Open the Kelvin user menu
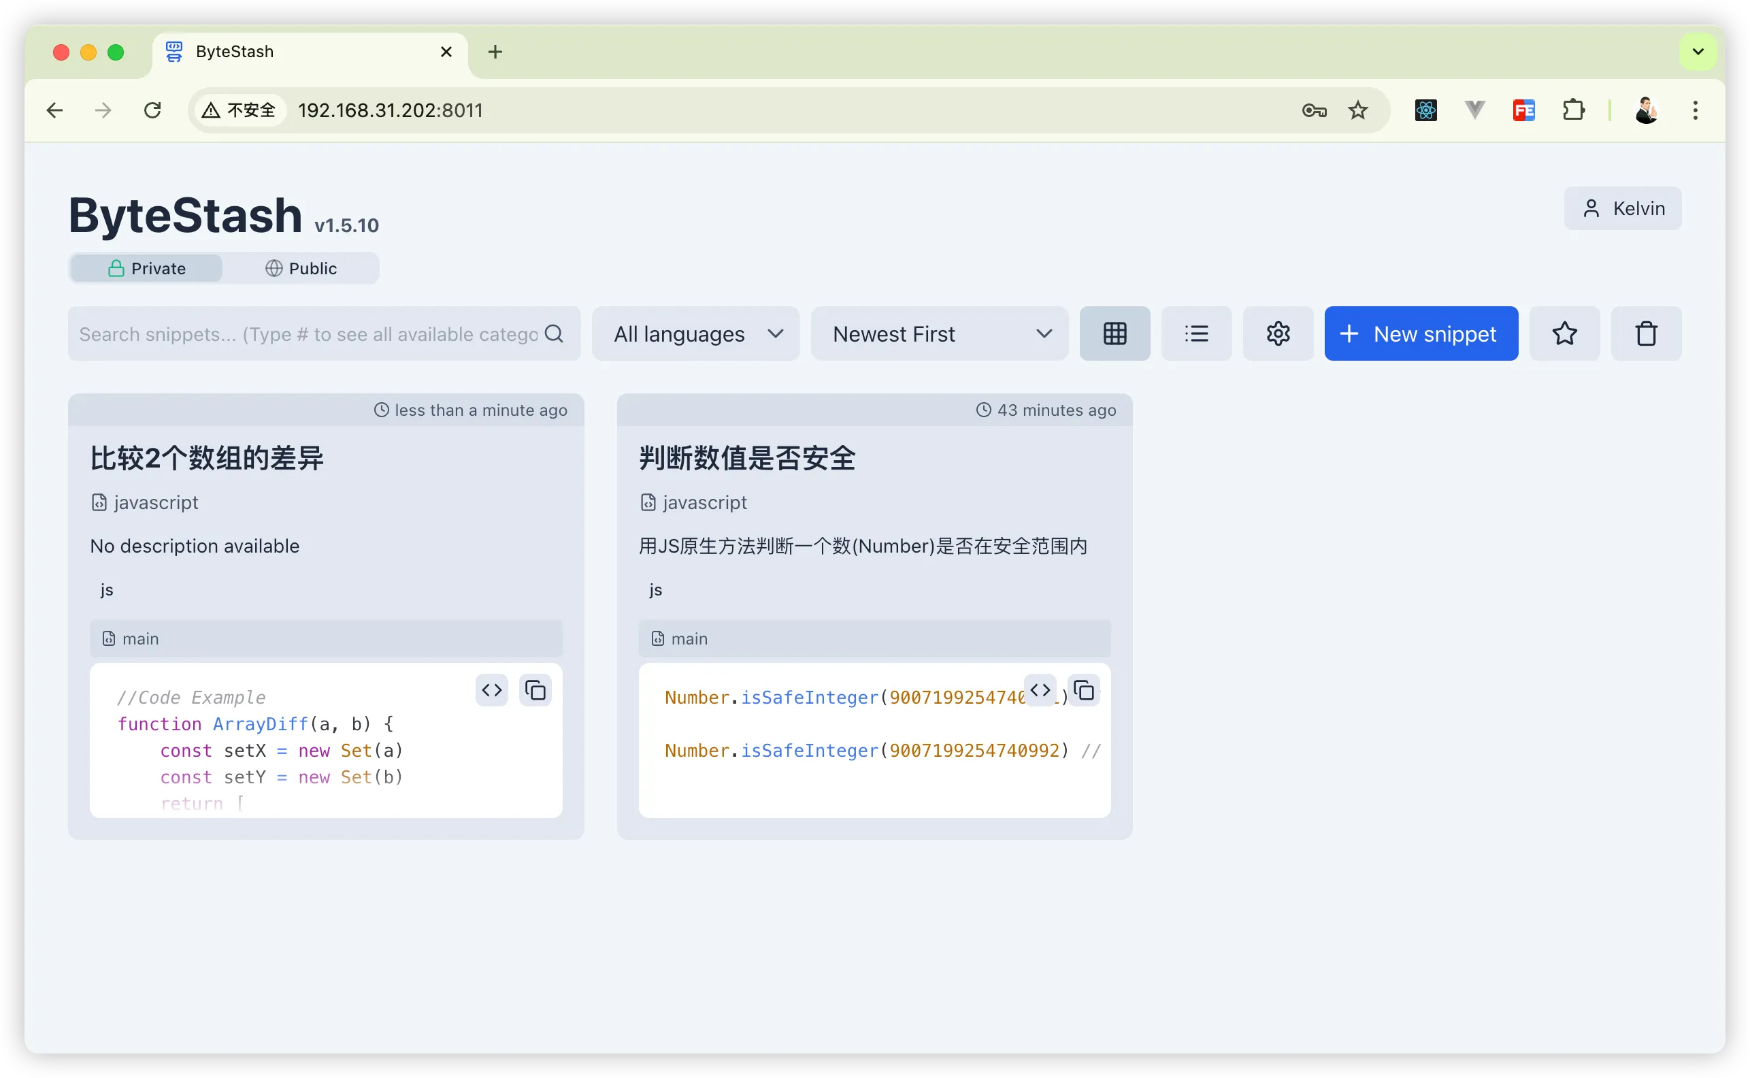 coord(1622,208)
